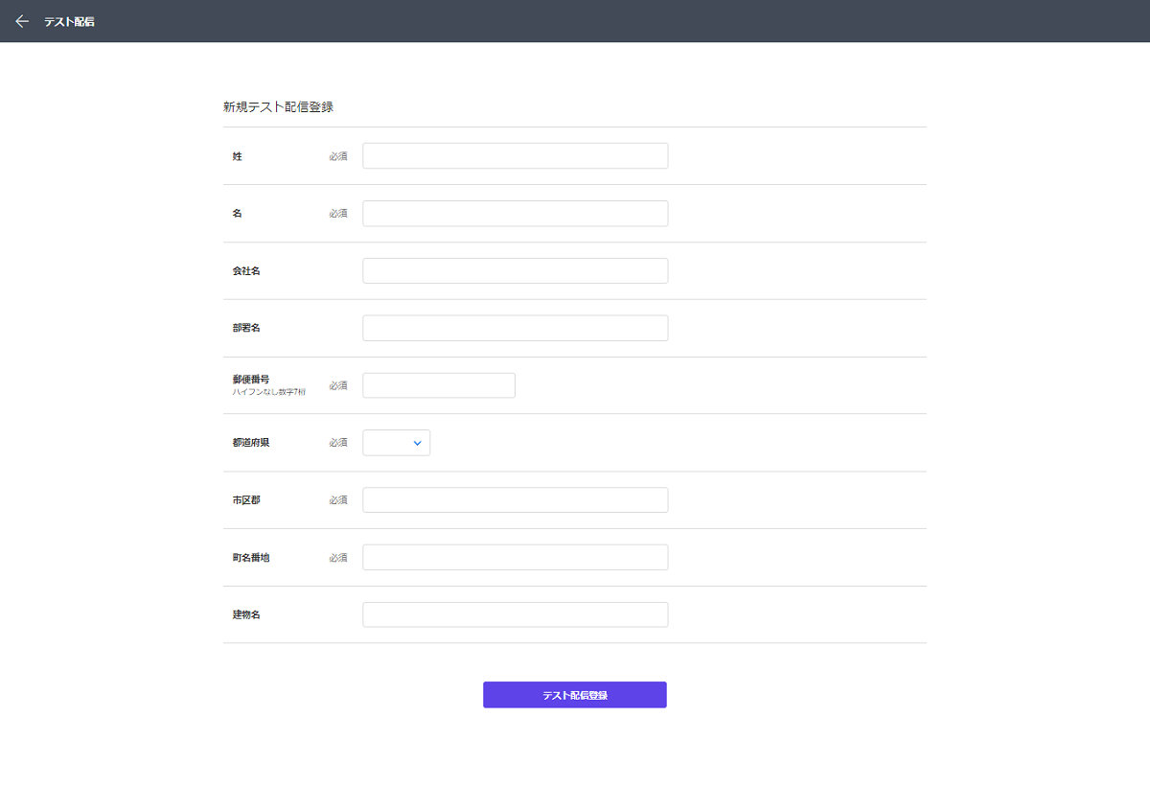Click the 姓 (last name) input field
This screenshot has width=1150, height=809.
coord(515,155)
